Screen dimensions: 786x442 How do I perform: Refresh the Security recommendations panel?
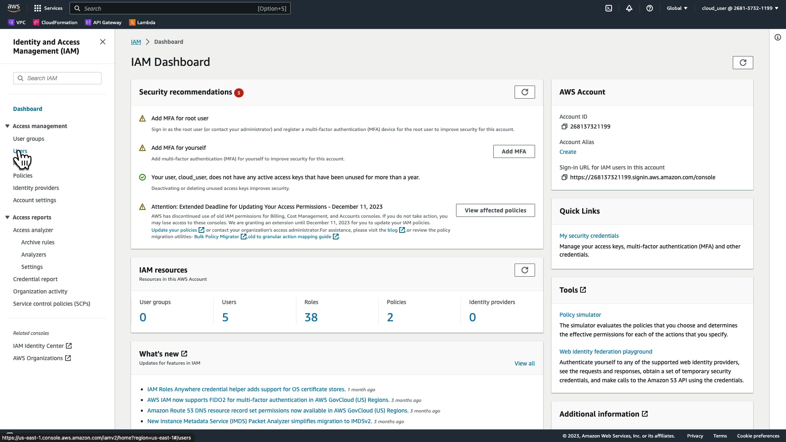(x=524, y=92)
